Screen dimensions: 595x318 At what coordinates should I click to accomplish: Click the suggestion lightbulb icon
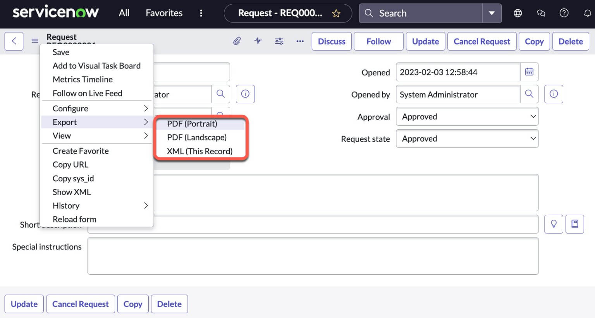pyautogui.click(x=554, y=224)
